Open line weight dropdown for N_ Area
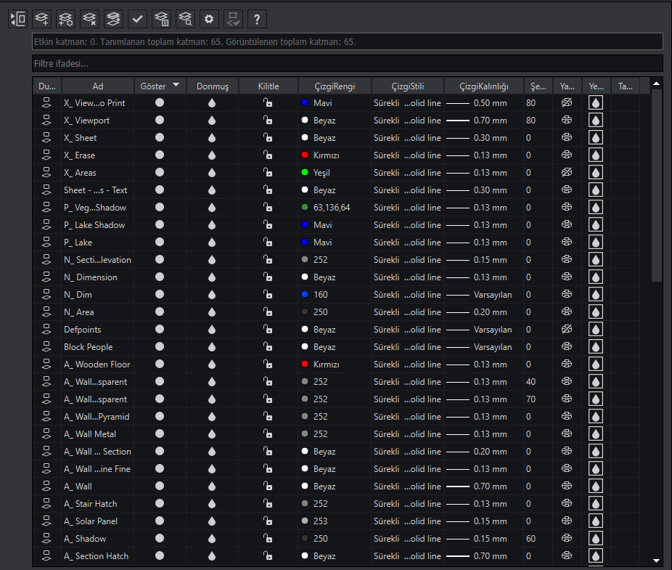The width and height of the screenshot is (672, 570). 483,312
